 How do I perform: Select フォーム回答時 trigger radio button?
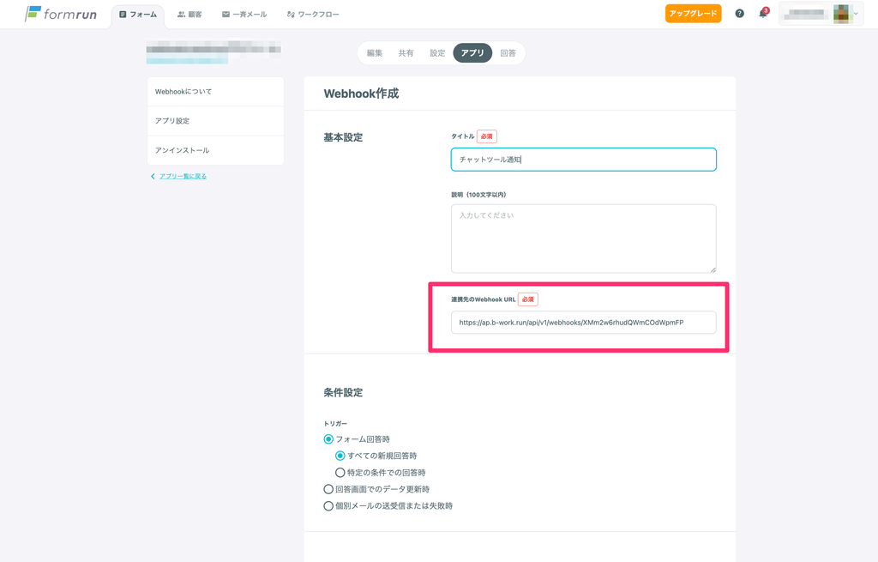pyautogui.click(x=328, y=439)
